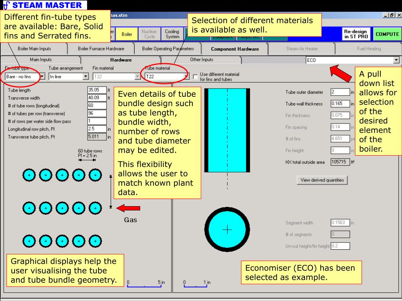Screen dimensions: 402x301
Task: Click the Longitudinal row pitch field
Action: pyautogui.click(x=97, y=129)
